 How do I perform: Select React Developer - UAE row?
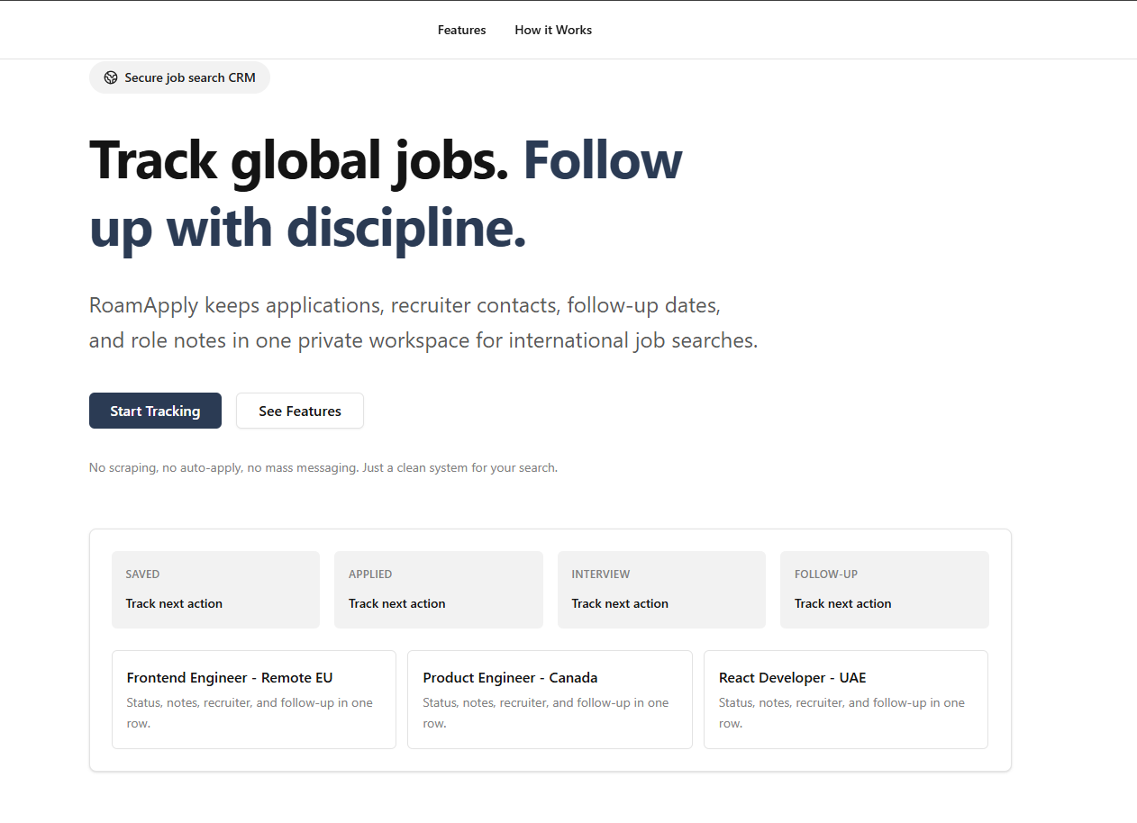pyautogui.click(x=846, y=700)
